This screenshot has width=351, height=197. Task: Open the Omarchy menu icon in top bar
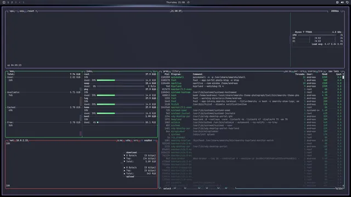[4, 2]
